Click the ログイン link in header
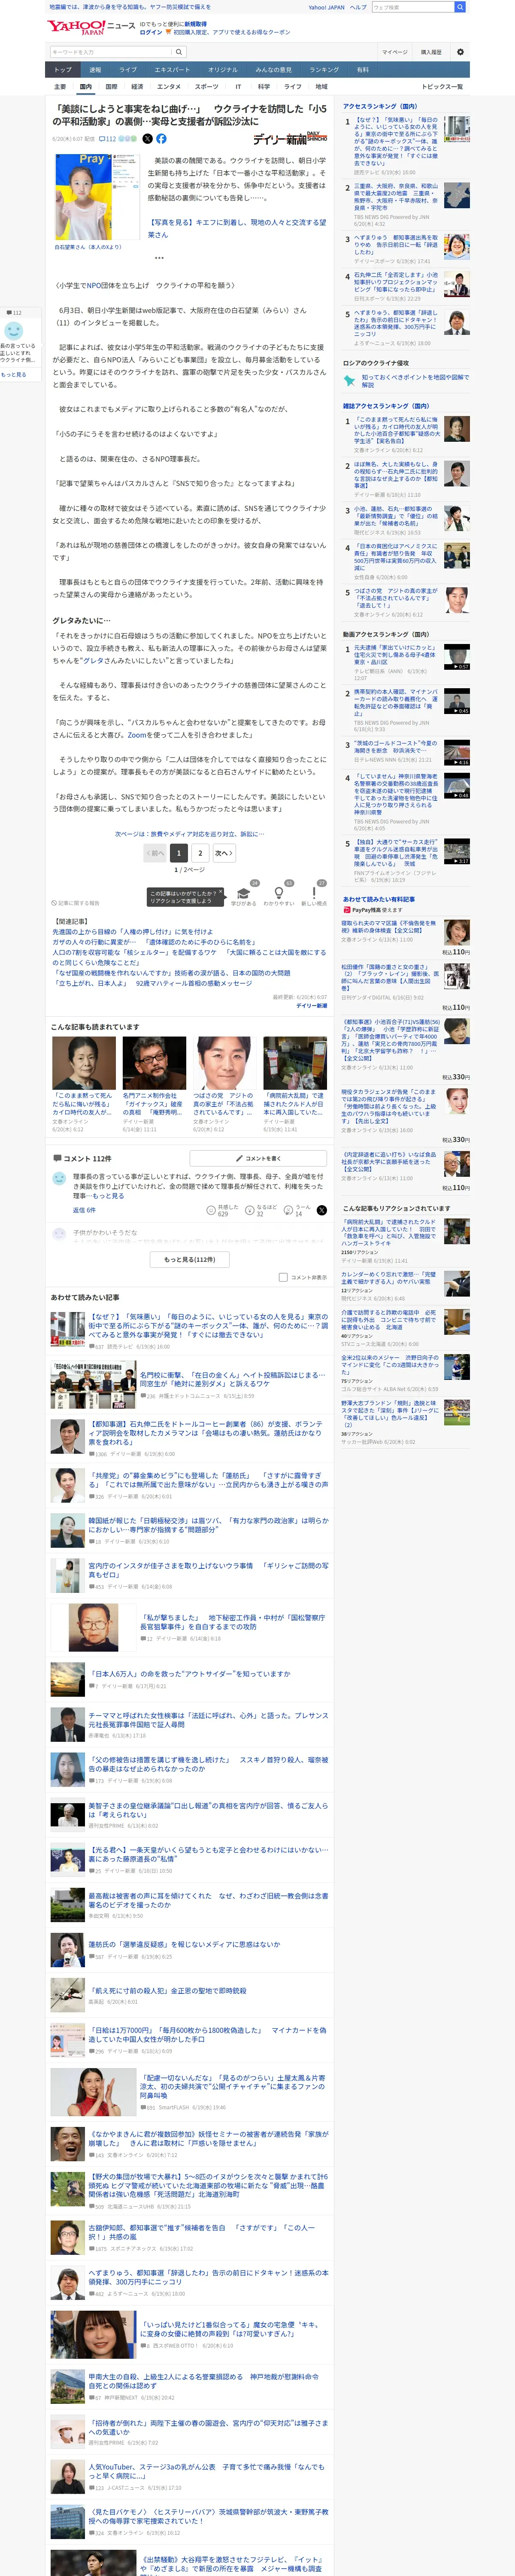Image resolution: width=515 pixels, height=2576 pixels. 151,32
